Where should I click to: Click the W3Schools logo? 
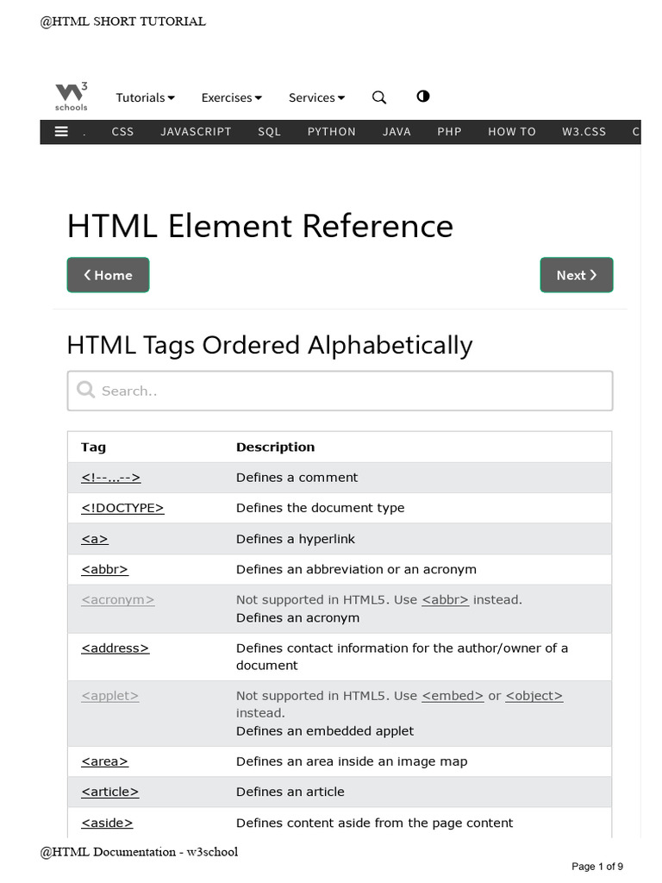[71, 97]
